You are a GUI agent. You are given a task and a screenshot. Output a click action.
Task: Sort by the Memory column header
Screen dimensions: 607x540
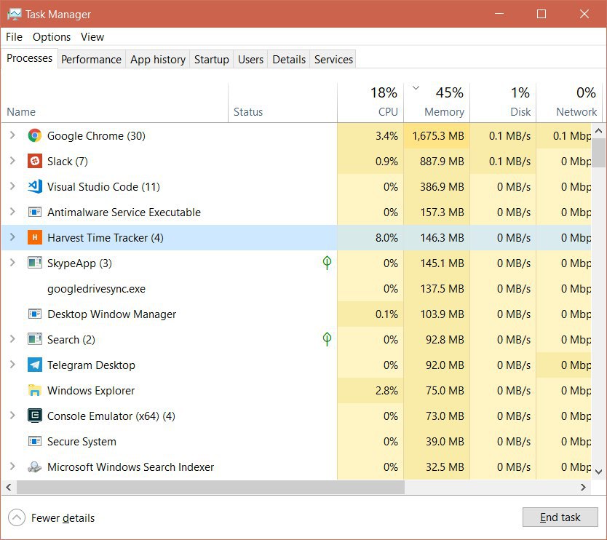(x=437, y=103)
